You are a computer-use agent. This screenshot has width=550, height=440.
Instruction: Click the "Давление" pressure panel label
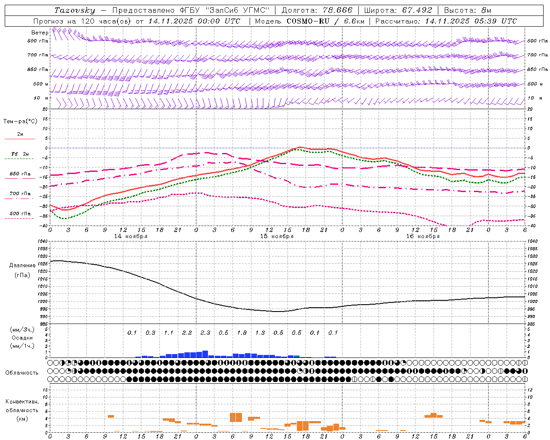pos(22,266)
